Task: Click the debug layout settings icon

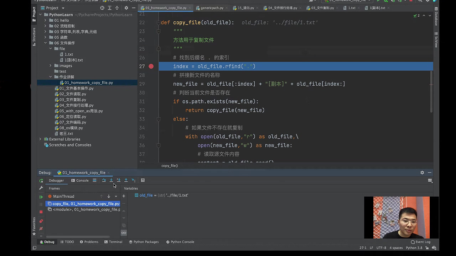Action: tap(430, 181)
